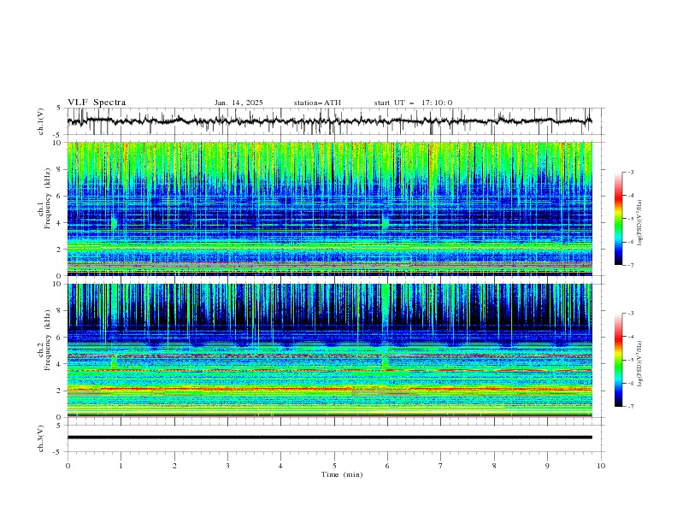The image size is (677, 523).
Task: Click the "Time (min)" x-axis label
Action: pos(342,474)
